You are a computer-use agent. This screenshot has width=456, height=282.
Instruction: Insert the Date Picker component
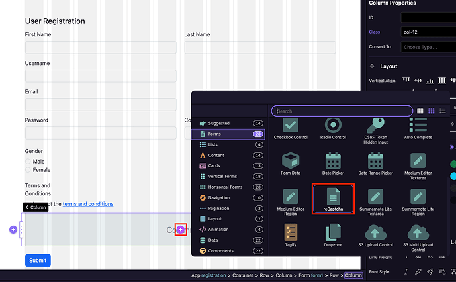coord(333,164)
